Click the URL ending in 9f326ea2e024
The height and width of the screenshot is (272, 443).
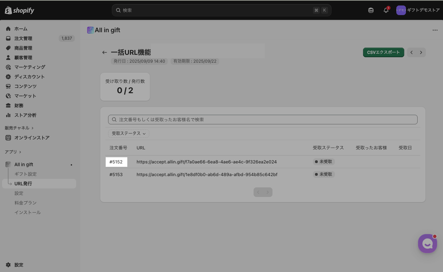pos(207,162)
